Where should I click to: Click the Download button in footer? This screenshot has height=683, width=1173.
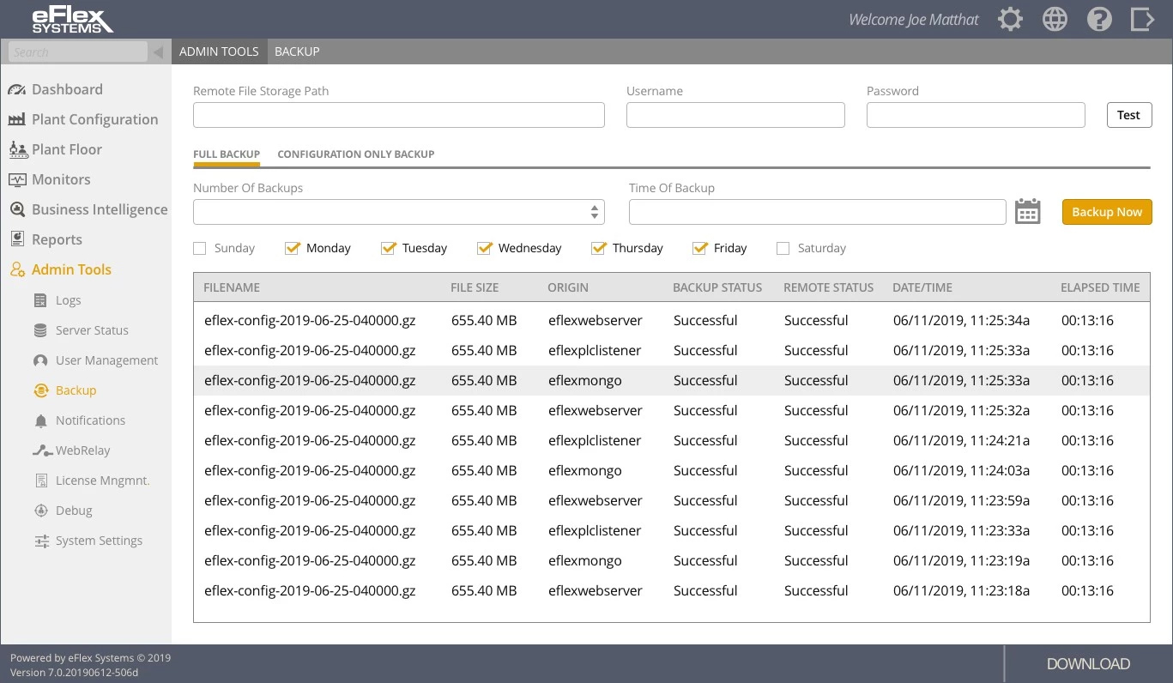click(x=1087, y=664)
